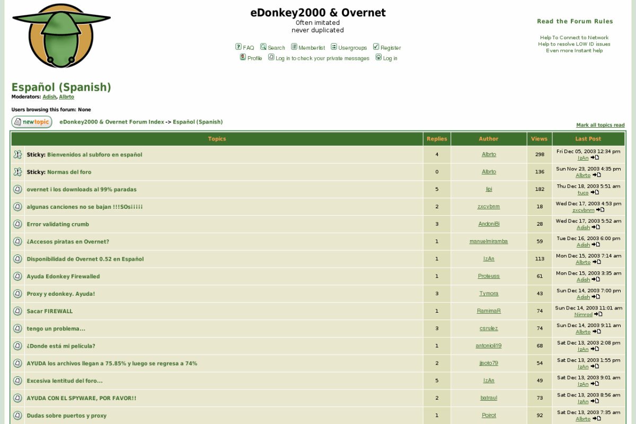
Task: Open the FAQ via the question mark icon
Action: tap(238, 47)
